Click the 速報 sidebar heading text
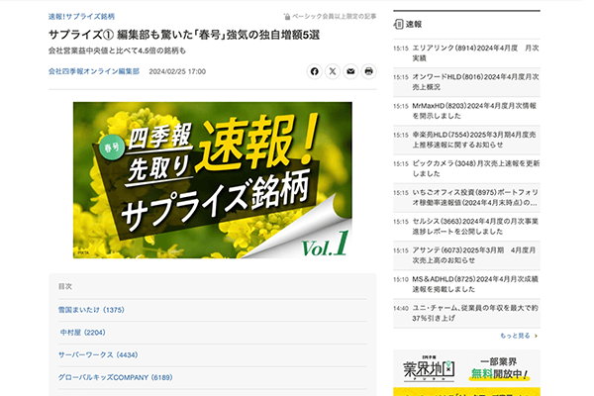 [414, 24]
